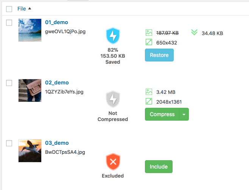The height and width of the screenshot is (190, 249).
Task: Click the dimensions icon beside 650x432
Action: click(x=149, y=42)
